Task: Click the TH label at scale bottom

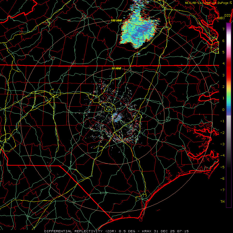Action: (222, 202)
